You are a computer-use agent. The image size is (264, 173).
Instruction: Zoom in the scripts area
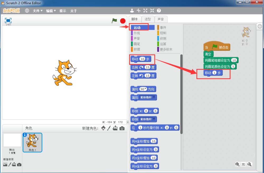pyautogui.click(x=249, y=164)
